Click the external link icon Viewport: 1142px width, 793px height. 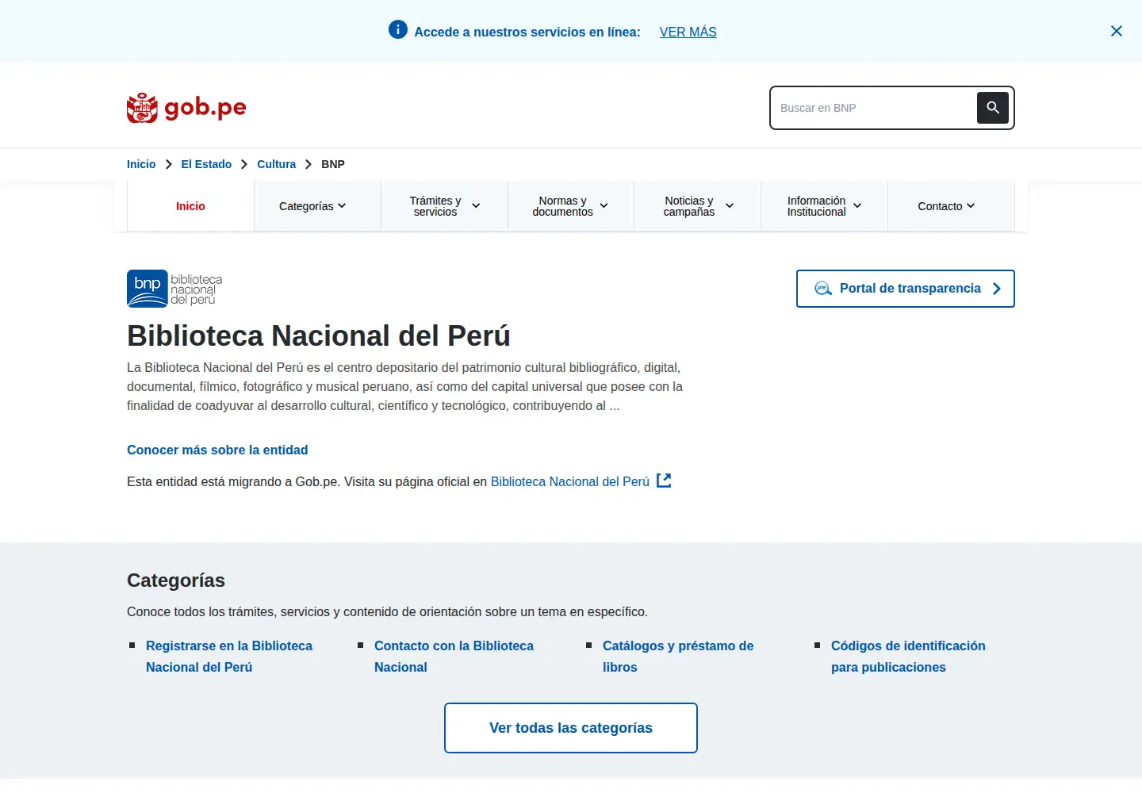point(664,481)
